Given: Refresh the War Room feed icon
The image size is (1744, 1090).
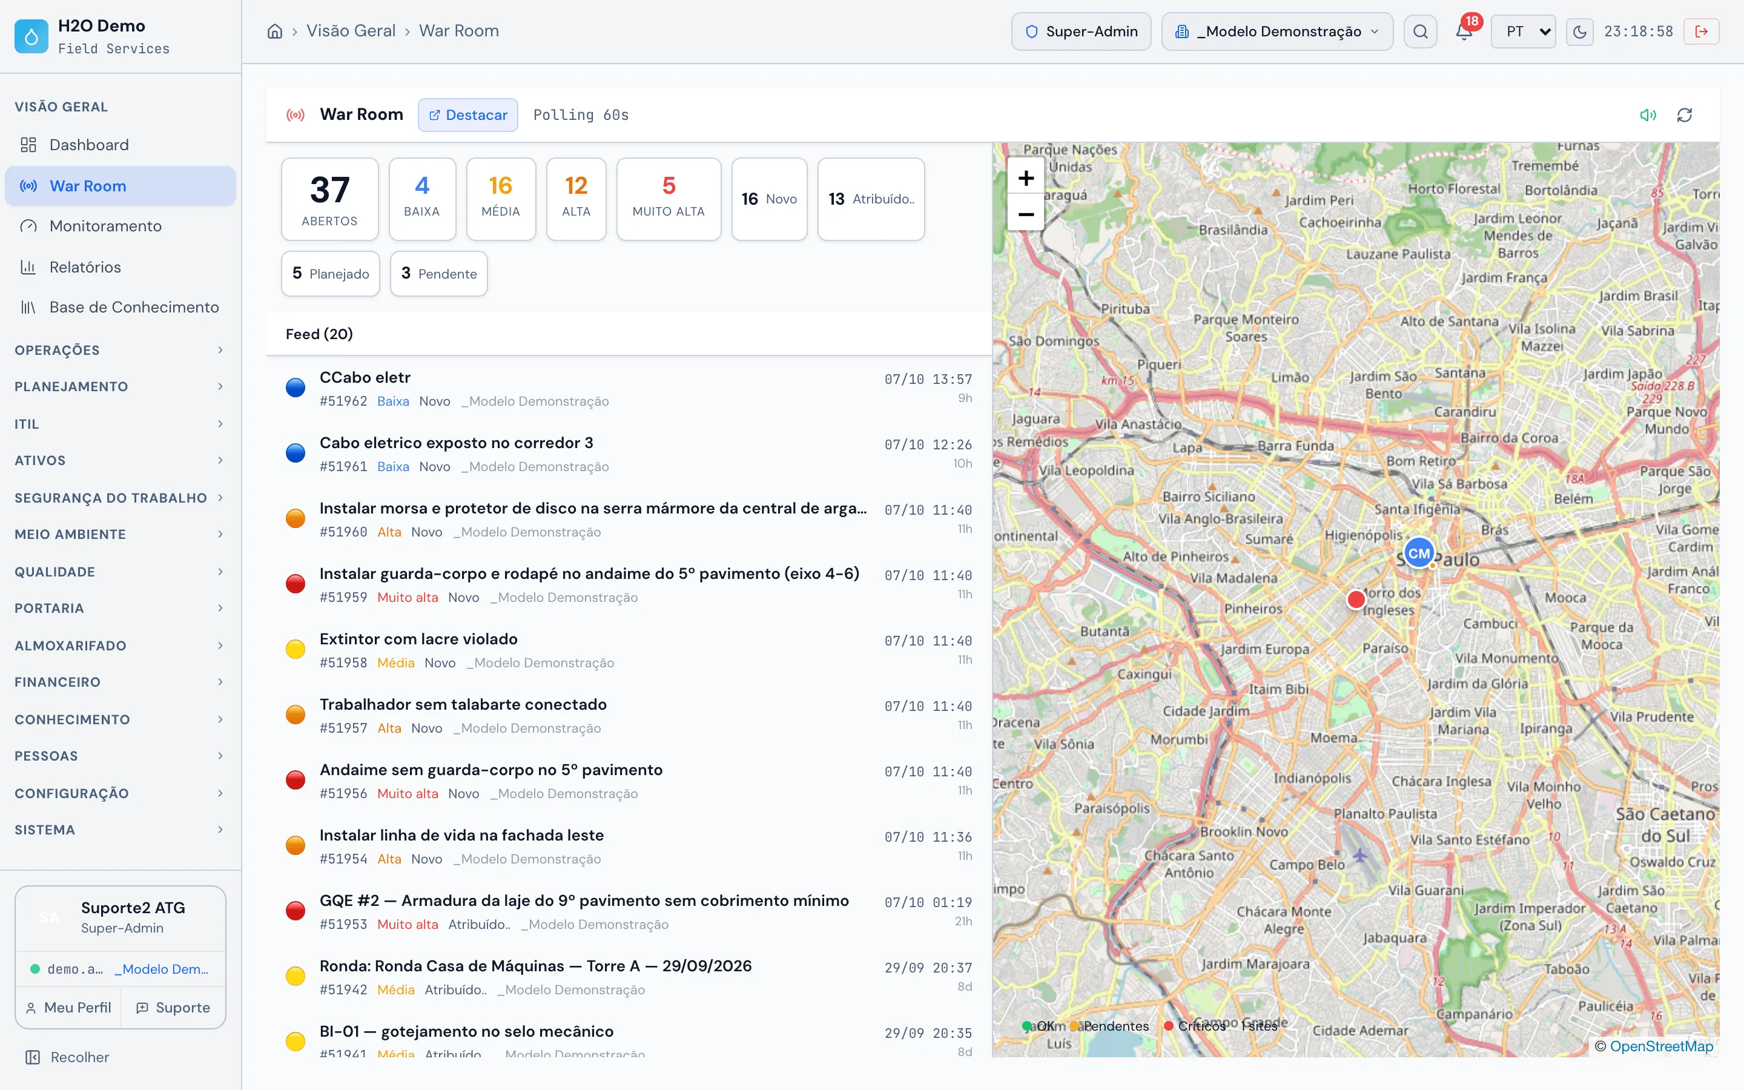Looking at the screenshot, I should (1684, 115).
